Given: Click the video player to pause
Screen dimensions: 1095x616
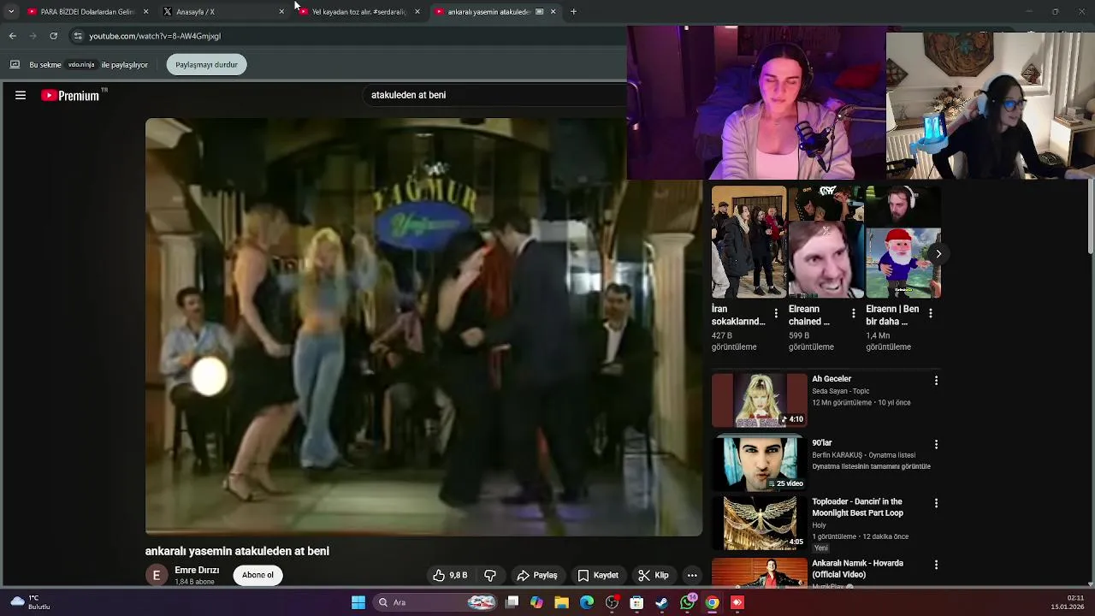Looking at the screenshot, I should pyautogui.click(x=423, y=327).
